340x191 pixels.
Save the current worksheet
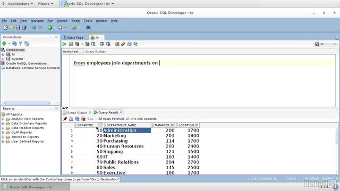click(x=18, y=28)
